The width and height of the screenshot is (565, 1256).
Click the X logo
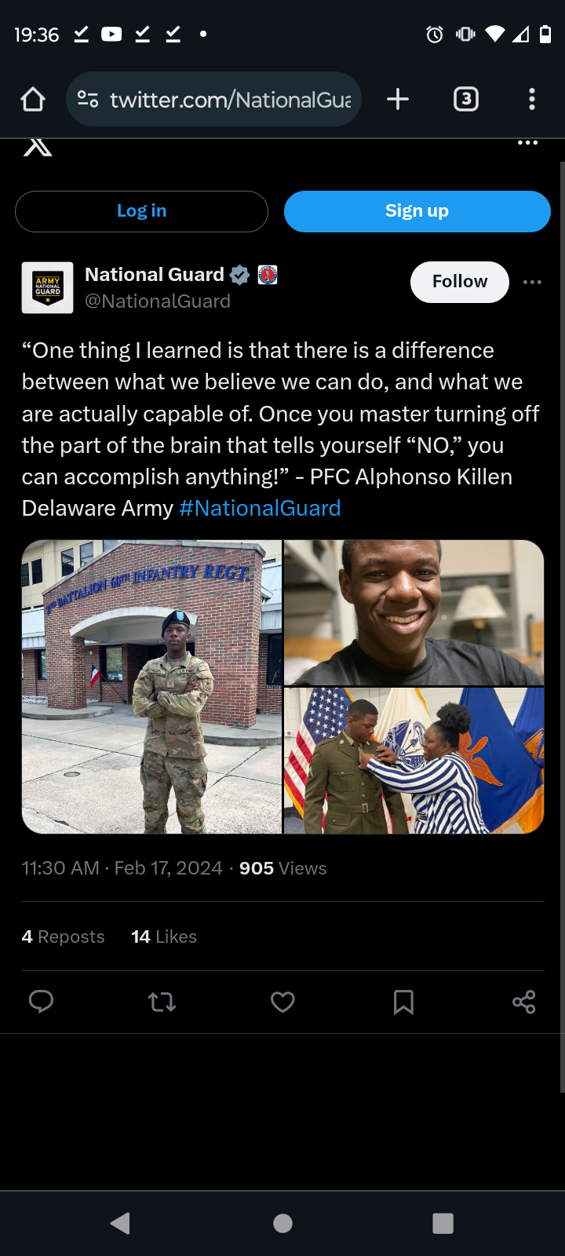[x=38, y=147]
